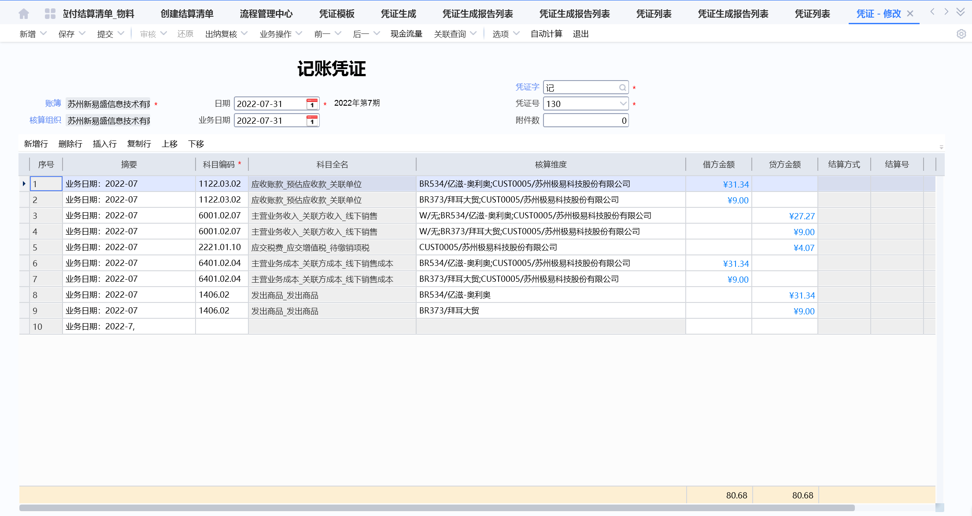Expand the 提交 dropdown arrow
The height and width of the screenshot is (516, 972).
click(x=121, y=33)
